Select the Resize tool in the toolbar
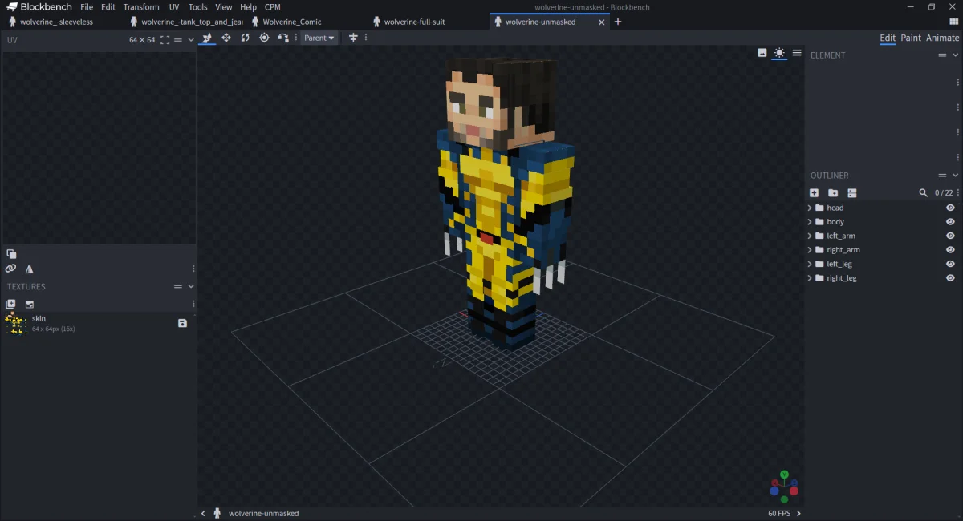 226,38
